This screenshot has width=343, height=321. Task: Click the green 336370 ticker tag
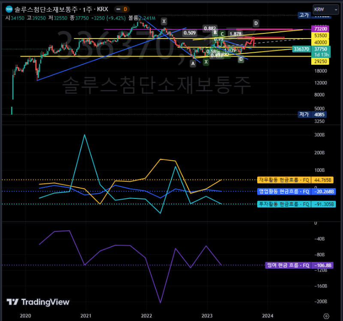[301, 49]
